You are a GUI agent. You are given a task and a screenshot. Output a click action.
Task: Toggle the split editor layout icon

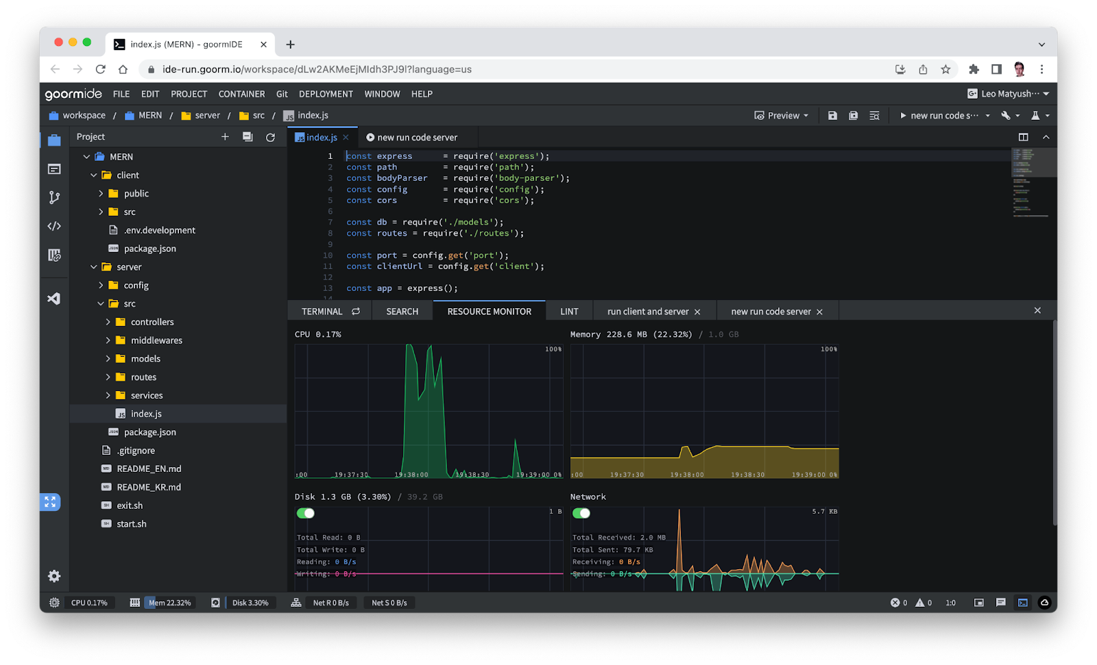tap(1023, 137)
